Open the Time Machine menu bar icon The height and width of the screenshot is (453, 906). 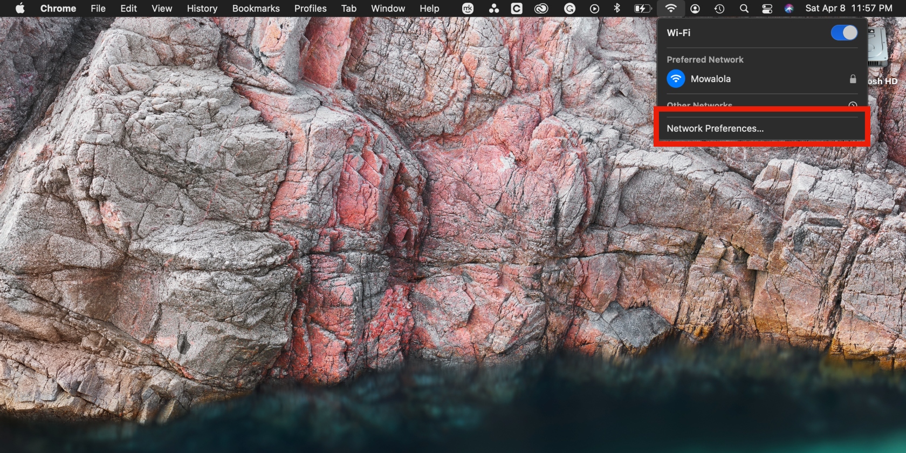tap(719, 8)
